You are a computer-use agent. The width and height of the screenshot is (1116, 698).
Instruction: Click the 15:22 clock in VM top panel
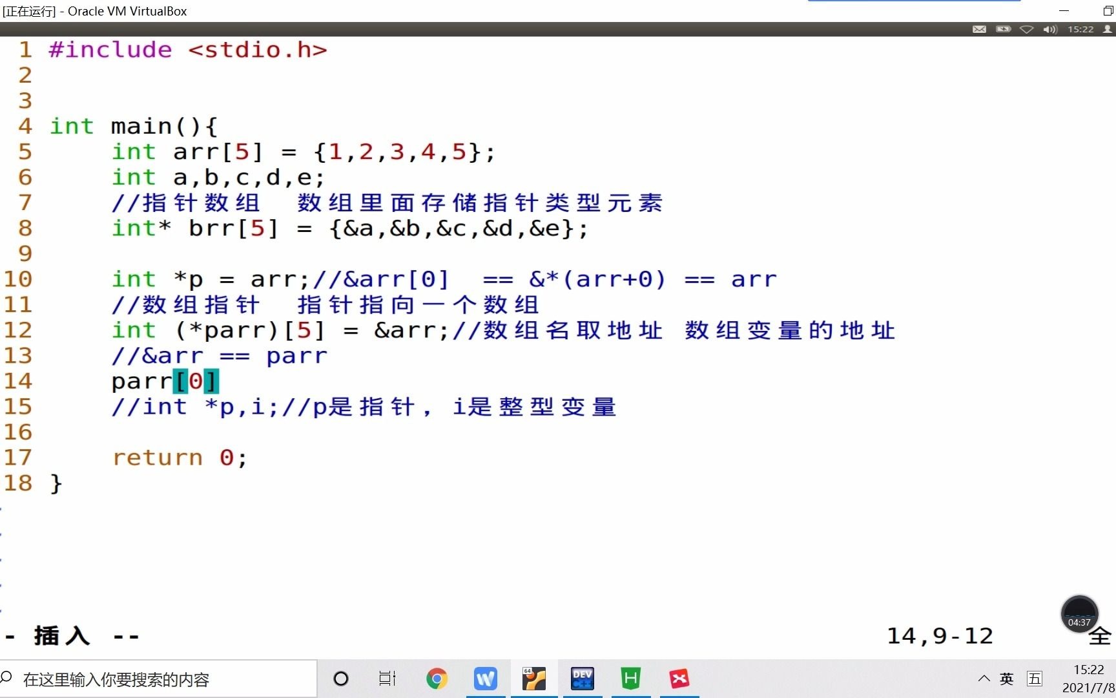coord(1080,29)
